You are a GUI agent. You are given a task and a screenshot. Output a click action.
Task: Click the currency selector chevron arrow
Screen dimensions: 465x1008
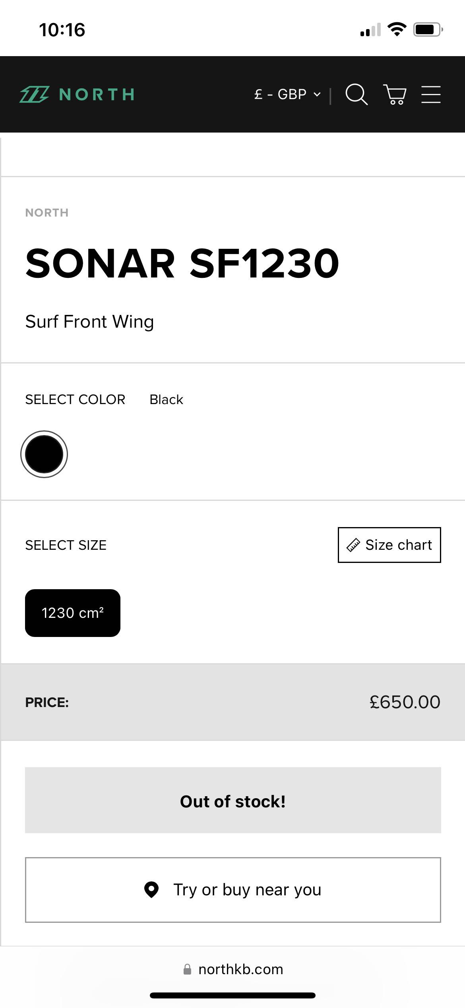click(317, 94)
